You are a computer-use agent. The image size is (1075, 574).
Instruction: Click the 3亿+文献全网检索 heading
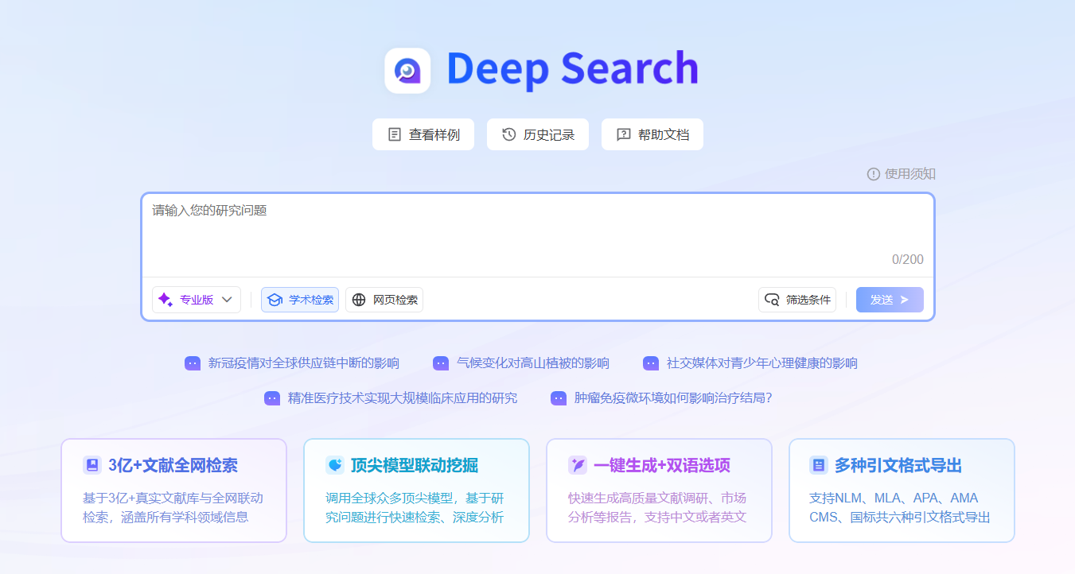click(173, 465)
